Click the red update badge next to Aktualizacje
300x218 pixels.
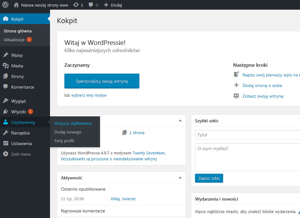click(x=29, y=40)
